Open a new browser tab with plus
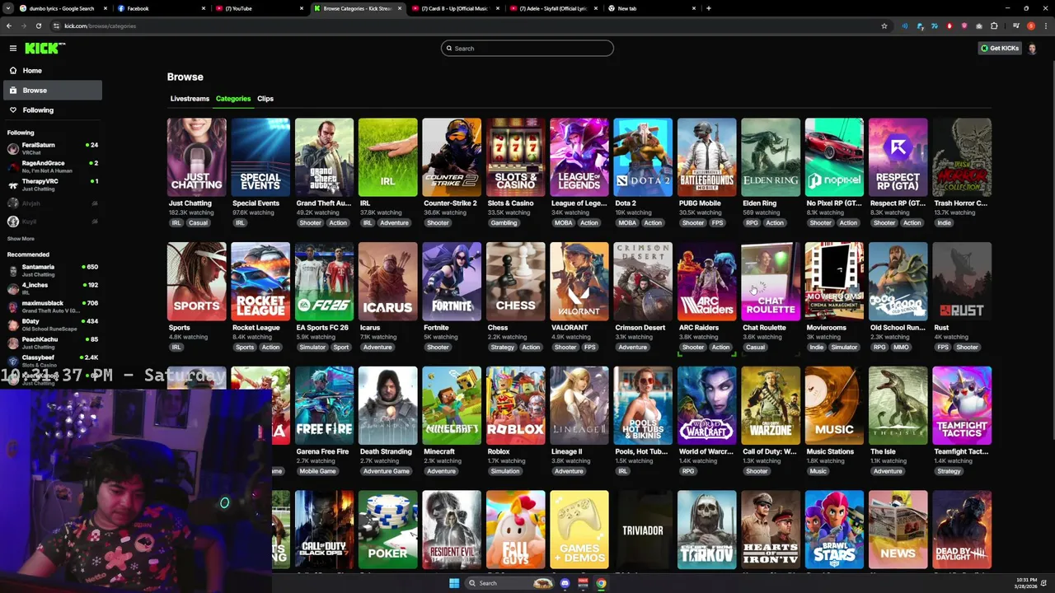This screenshot has height=593, width=1055. tap(708, 8)
